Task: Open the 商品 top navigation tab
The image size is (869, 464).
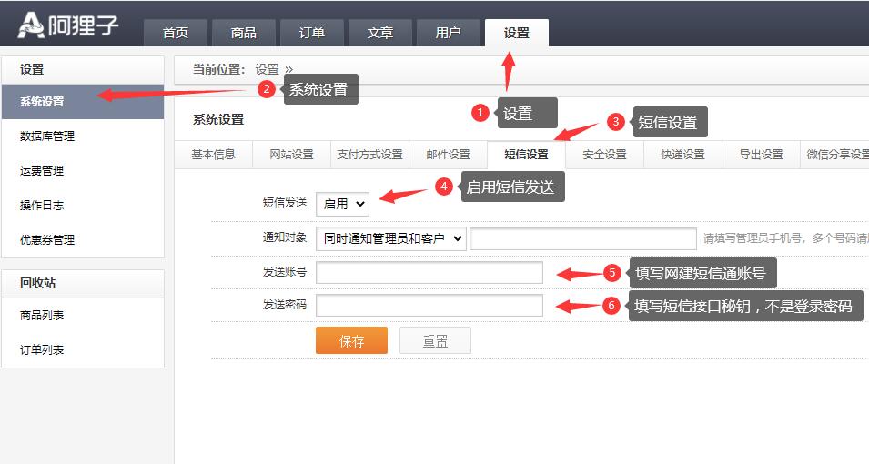Action: [x=244, y=33]
